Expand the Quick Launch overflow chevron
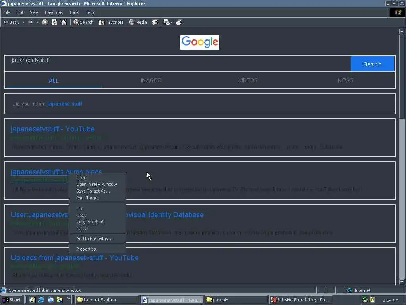Viewport: 406px width, 305px height. (x=68, y=299)
